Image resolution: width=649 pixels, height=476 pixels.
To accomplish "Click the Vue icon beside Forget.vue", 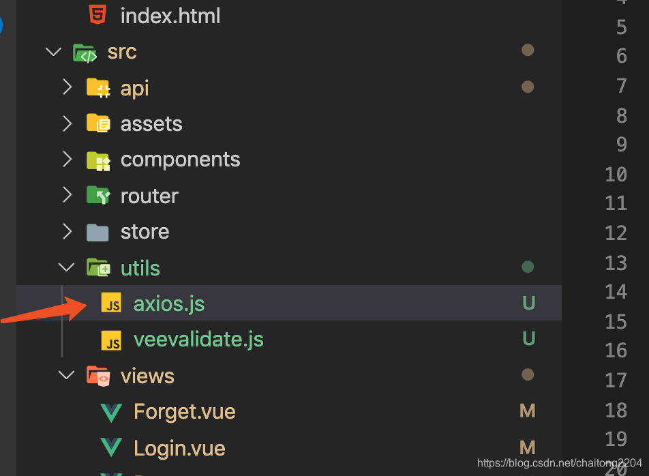I will (112, 411).
